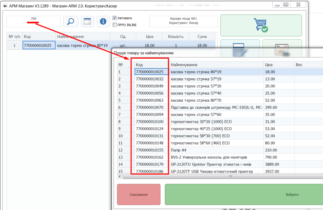323x210 pixels.
Task: Click the Касове місце №1 info panel
Action: 183,21
